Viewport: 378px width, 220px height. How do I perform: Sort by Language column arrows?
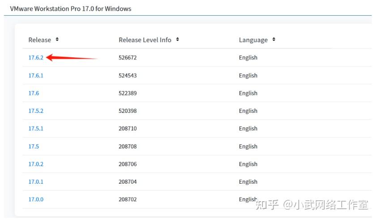[274, 39]
